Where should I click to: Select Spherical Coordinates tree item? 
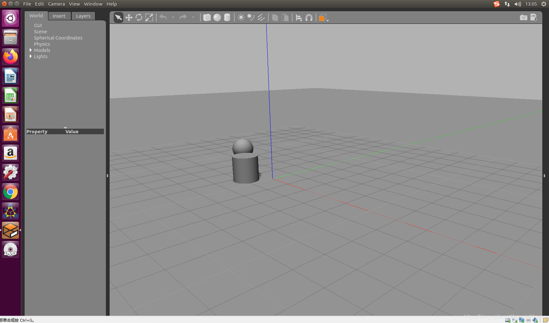click(x=58, y=38)
